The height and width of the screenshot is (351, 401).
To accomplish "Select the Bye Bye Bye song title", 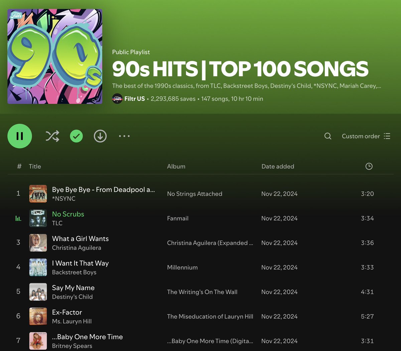I will coord(103,190).
